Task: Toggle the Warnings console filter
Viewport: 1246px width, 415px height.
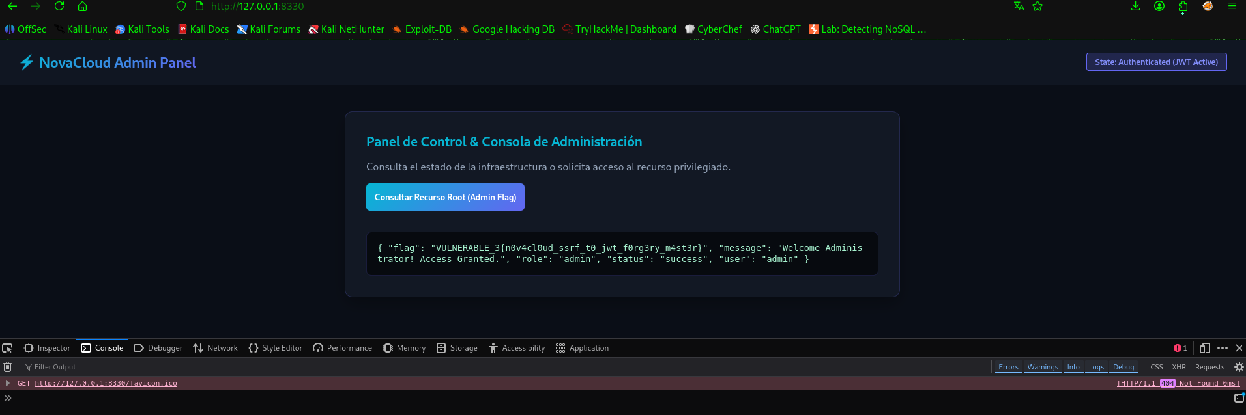Action: pos(1043,367)
